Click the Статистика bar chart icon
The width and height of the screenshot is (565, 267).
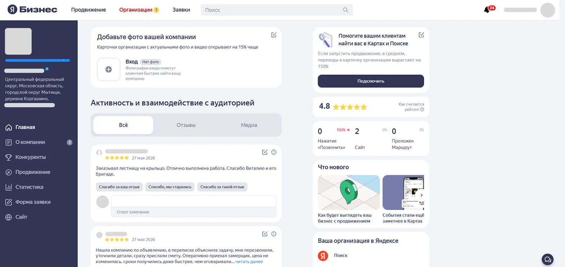(x=9, y=187)
